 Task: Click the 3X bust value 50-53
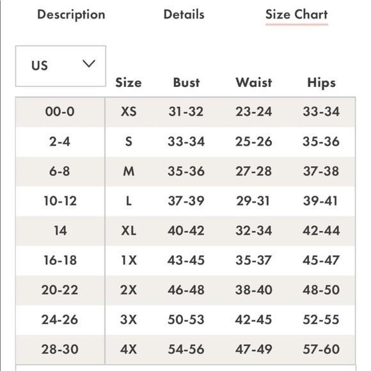pos(186,319)
